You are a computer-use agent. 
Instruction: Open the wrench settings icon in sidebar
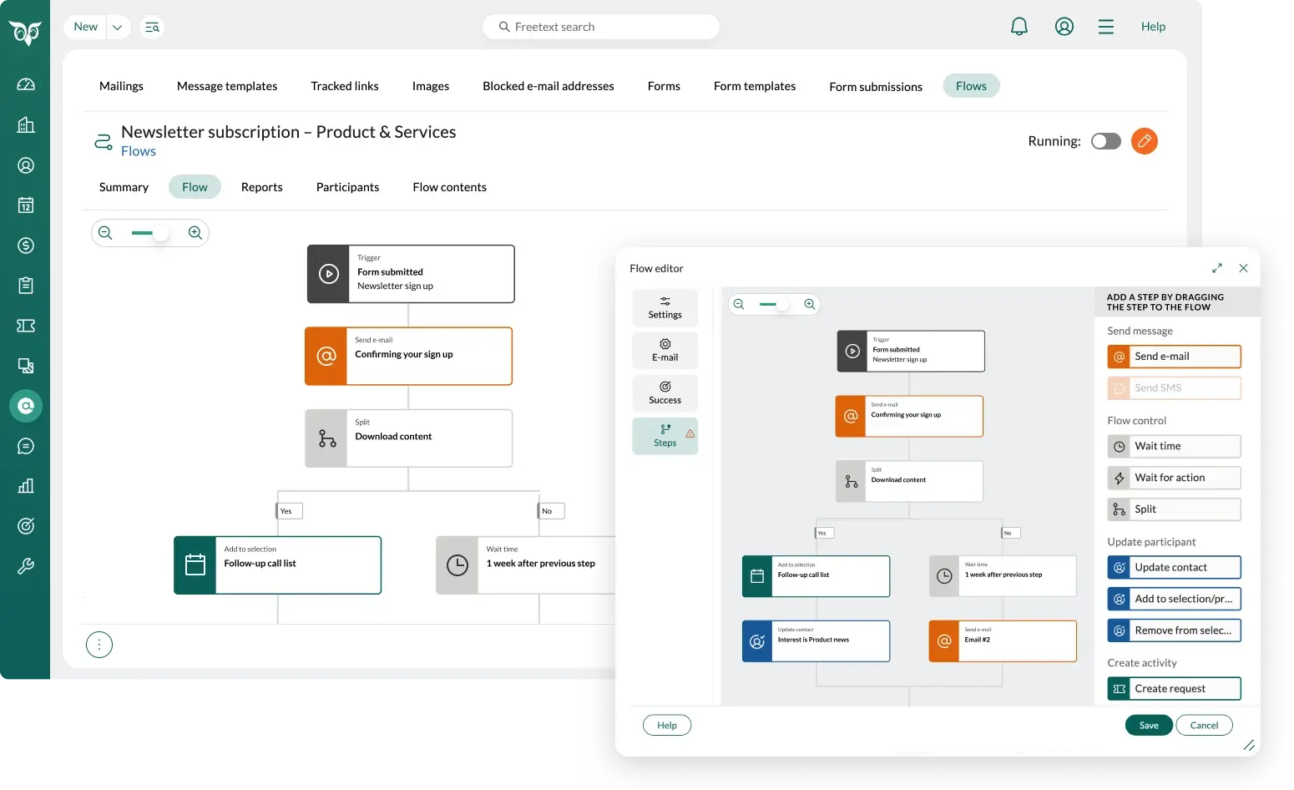[26, 566]
